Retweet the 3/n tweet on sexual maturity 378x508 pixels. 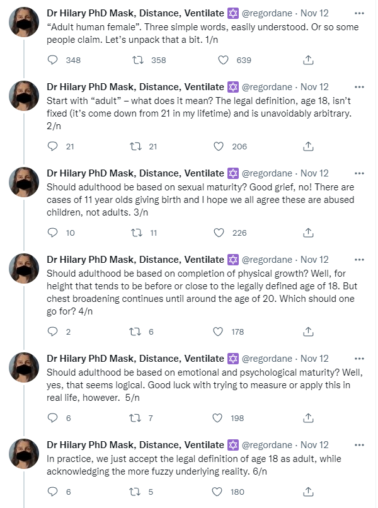(x=136, y=233)
